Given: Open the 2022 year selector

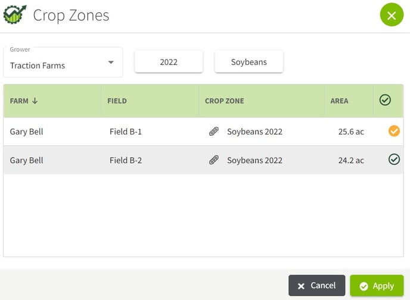Looking at the screenshot, I should click(169, 62).
